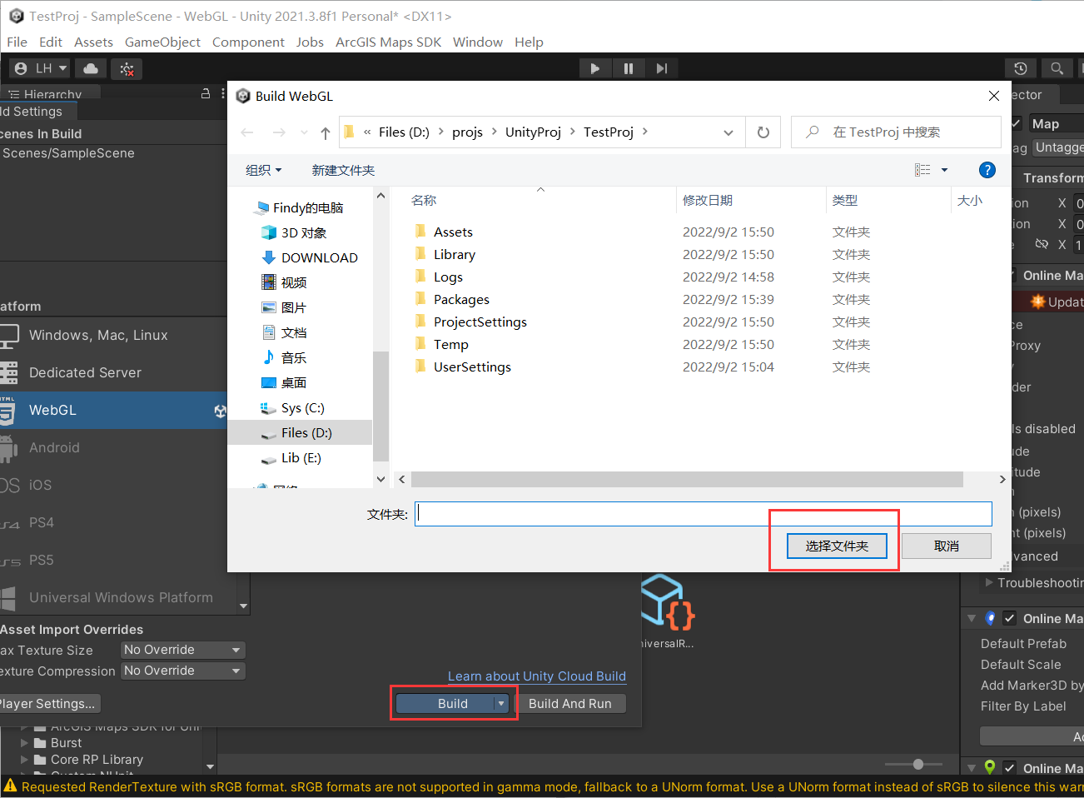Image resolution: width=1084 pixels, height=798 pixels.
Task: Open the Assets menu
Action: coord(93,42)
